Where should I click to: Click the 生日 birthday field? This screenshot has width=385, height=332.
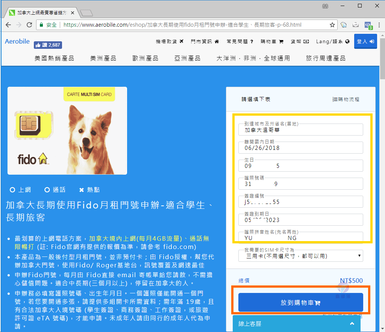tap(300, 166)
